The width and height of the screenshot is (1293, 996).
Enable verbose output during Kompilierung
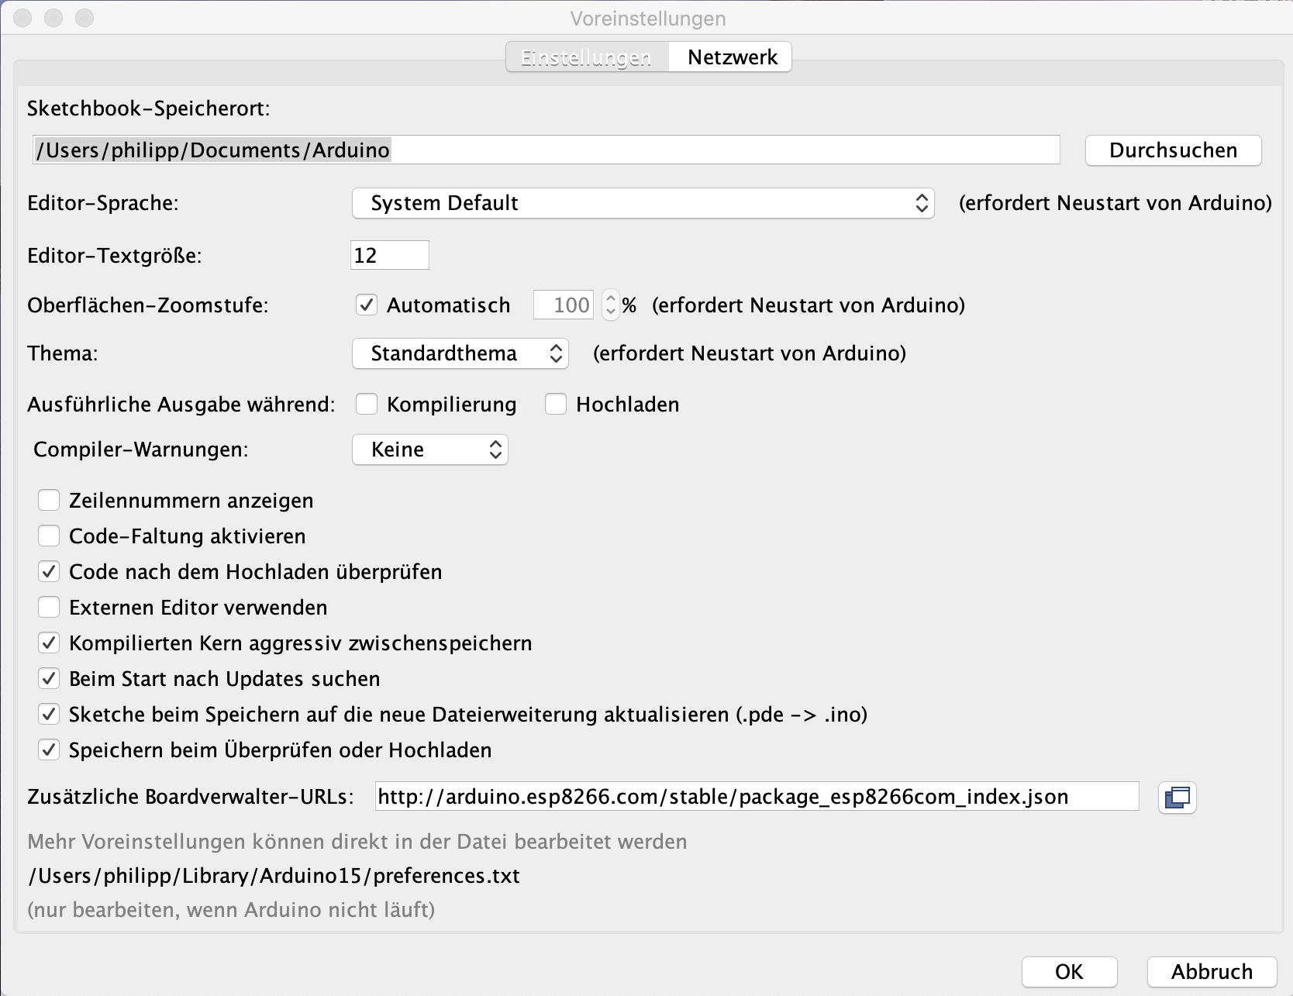click(x=366, y=404)
